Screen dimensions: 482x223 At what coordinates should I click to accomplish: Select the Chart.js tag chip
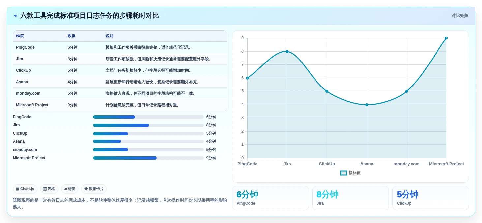click(x=25, y=189)
